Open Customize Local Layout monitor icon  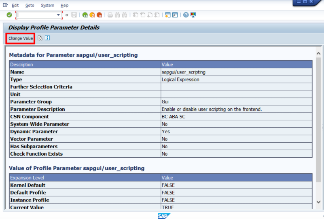(193, 15)
